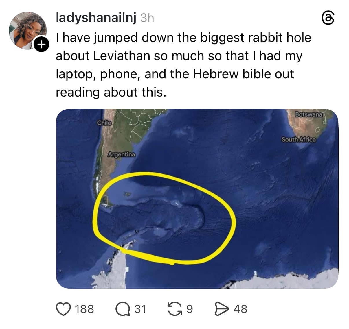This screenshot has height=329, width=349.
Task: Open the 31 replies count
Action: tap(140, 309)
